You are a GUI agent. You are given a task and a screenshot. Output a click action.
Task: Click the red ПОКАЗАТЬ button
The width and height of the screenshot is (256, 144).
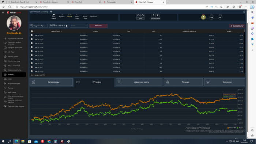[x=98, y=26]
